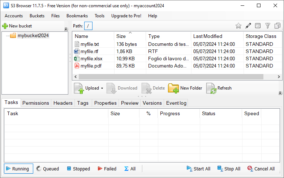Create a New Folder from the toolbar

click(185, 88)
